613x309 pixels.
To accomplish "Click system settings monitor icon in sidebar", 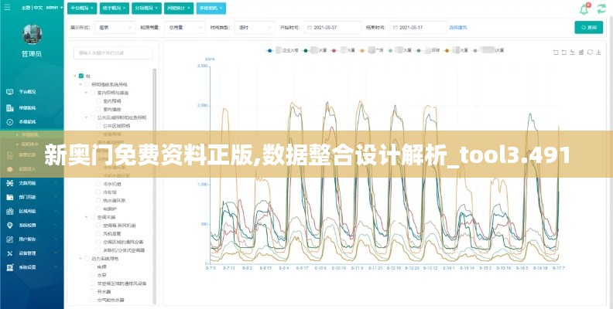I will [10, 267].
